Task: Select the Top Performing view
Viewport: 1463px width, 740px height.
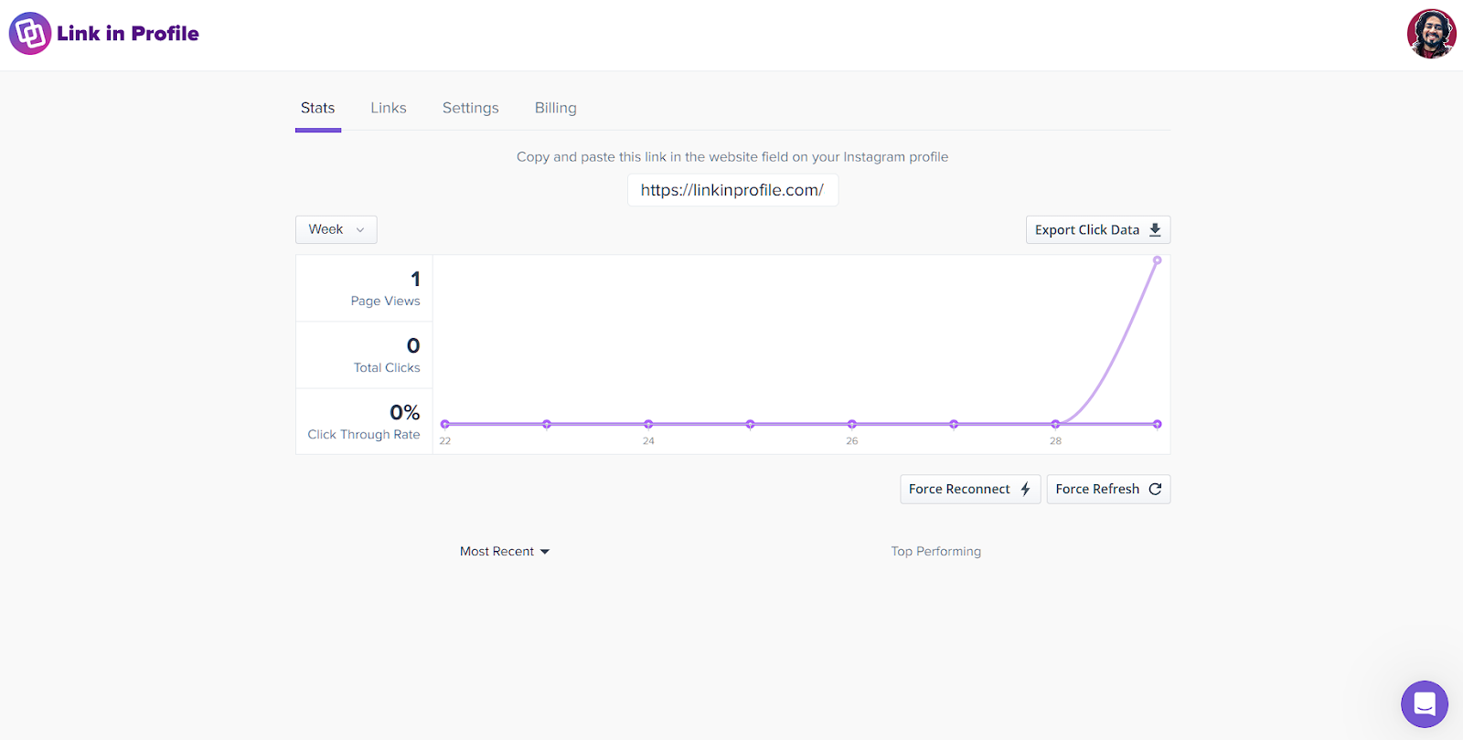Action: pos(936,552)
